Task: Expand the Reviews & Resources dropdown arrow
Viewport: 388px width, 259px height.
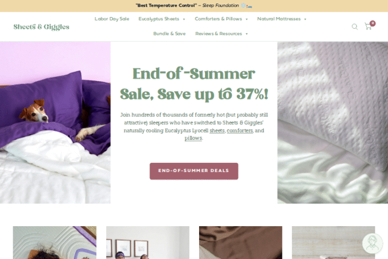Action: [x=247, y=34]
